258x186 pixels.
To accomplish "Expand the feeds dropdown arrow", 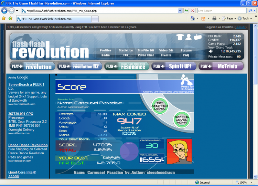I will (x=208, y=19).
